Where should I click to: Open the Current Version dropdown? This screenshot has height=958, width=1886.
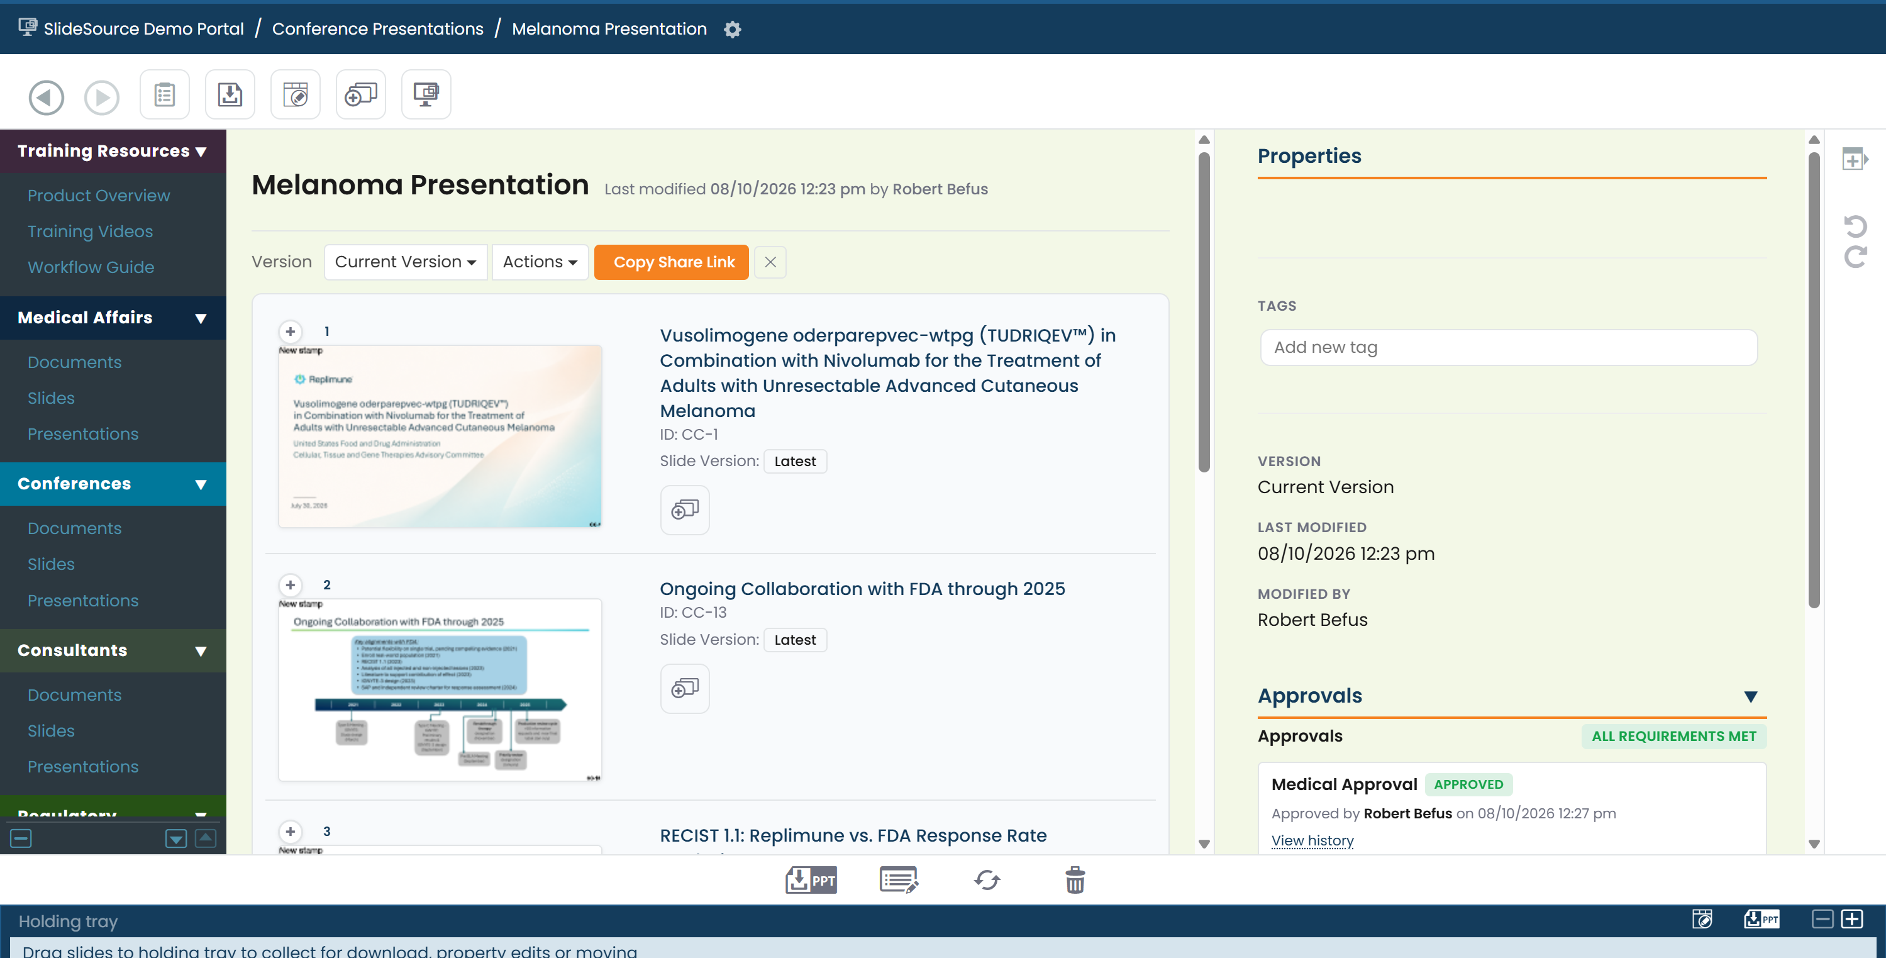tap(406, 262)
